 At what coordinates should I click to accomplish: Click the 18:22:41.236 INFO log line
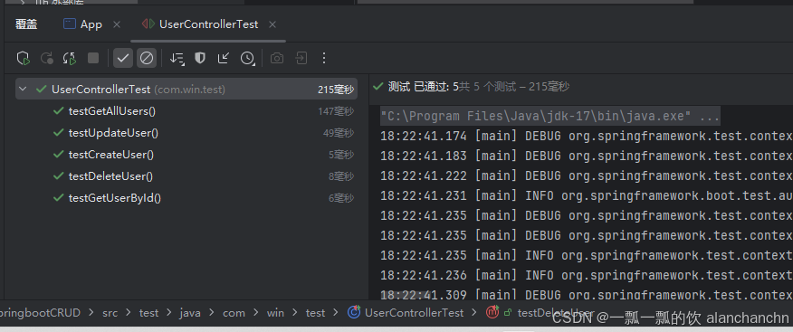point(587,275)
